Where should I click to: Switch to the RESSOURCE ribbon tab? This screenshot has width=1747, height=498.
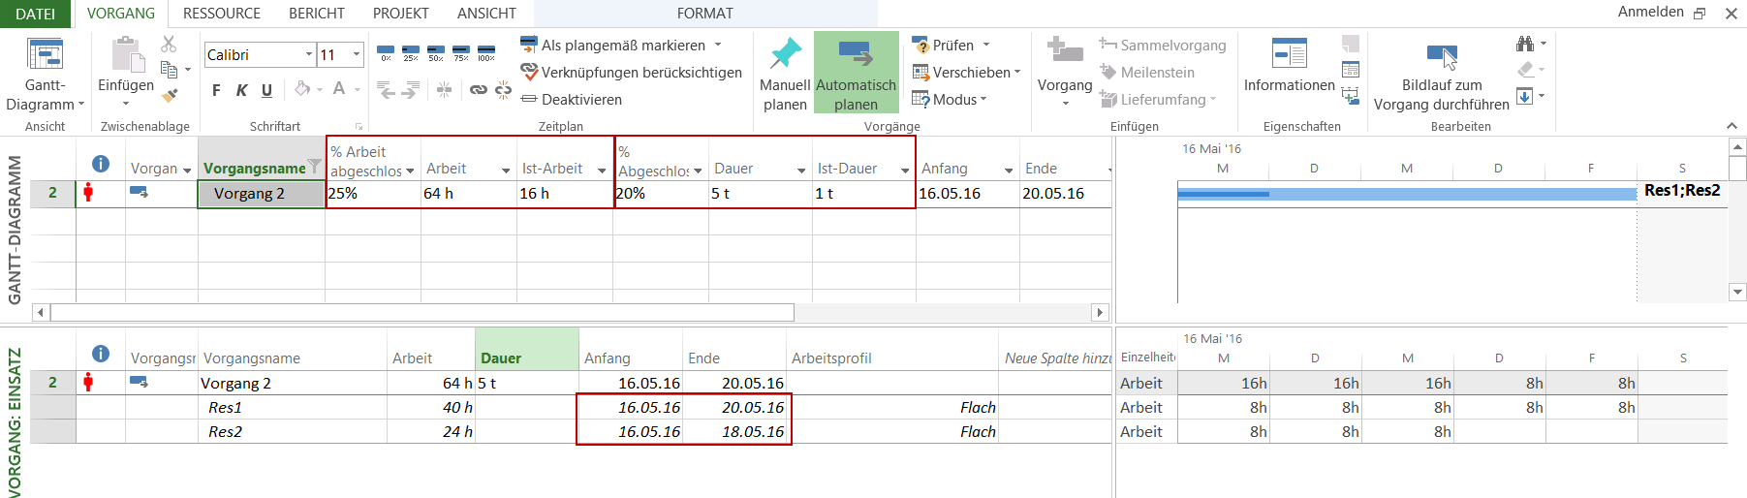(x=222, y=14)
